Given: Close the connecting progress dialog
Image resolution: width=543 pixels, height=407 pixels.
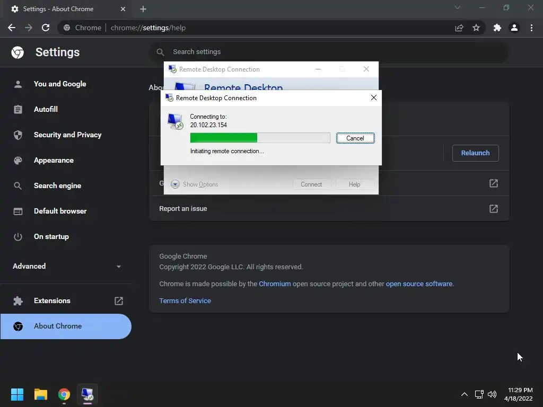Looking at the screenshot, I should (374, 98).
